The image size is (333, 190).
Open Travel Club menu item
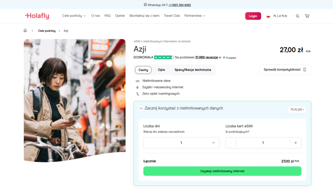172,16
